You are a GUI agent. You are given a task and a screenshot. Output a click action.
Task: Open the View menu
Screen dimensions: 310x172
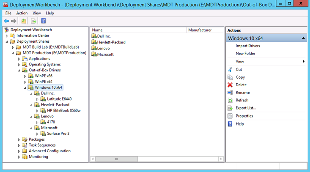tap(37, 13)
